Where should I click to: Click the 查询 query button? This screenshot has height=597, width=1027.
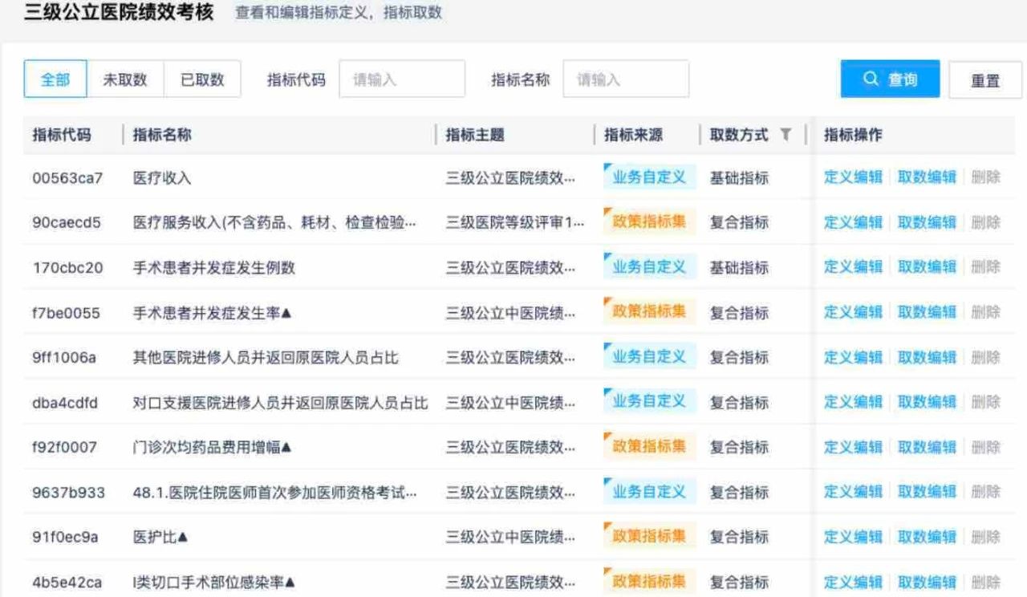click(x=890, y=79)
